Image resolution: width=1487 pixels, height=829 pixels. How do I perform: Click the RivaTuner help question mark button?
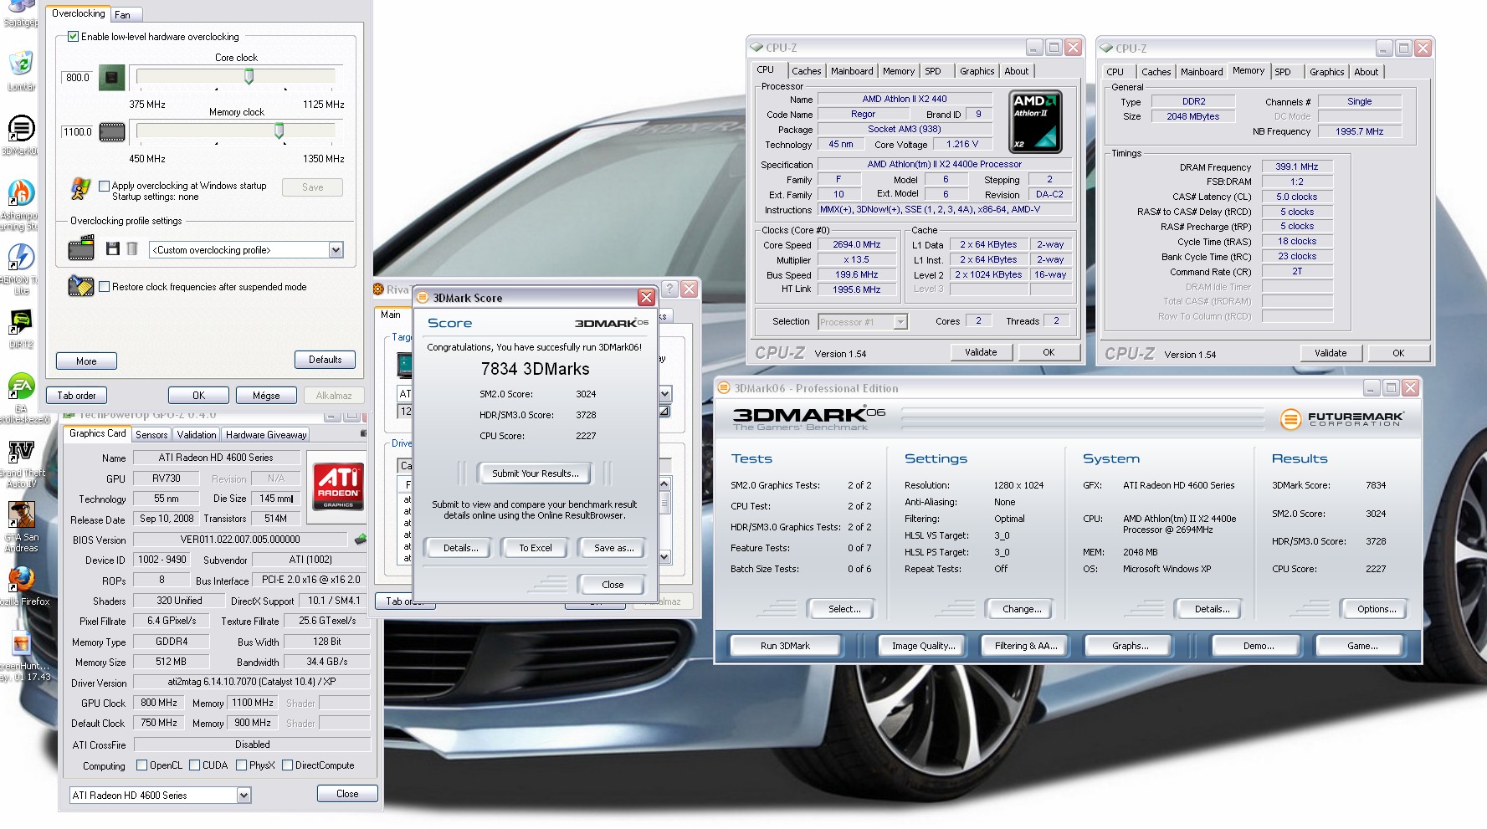click(669, 289)
